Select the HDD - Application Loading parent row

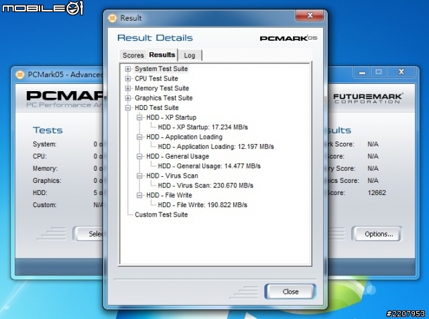pyautogui.click(x=184, y=137)
